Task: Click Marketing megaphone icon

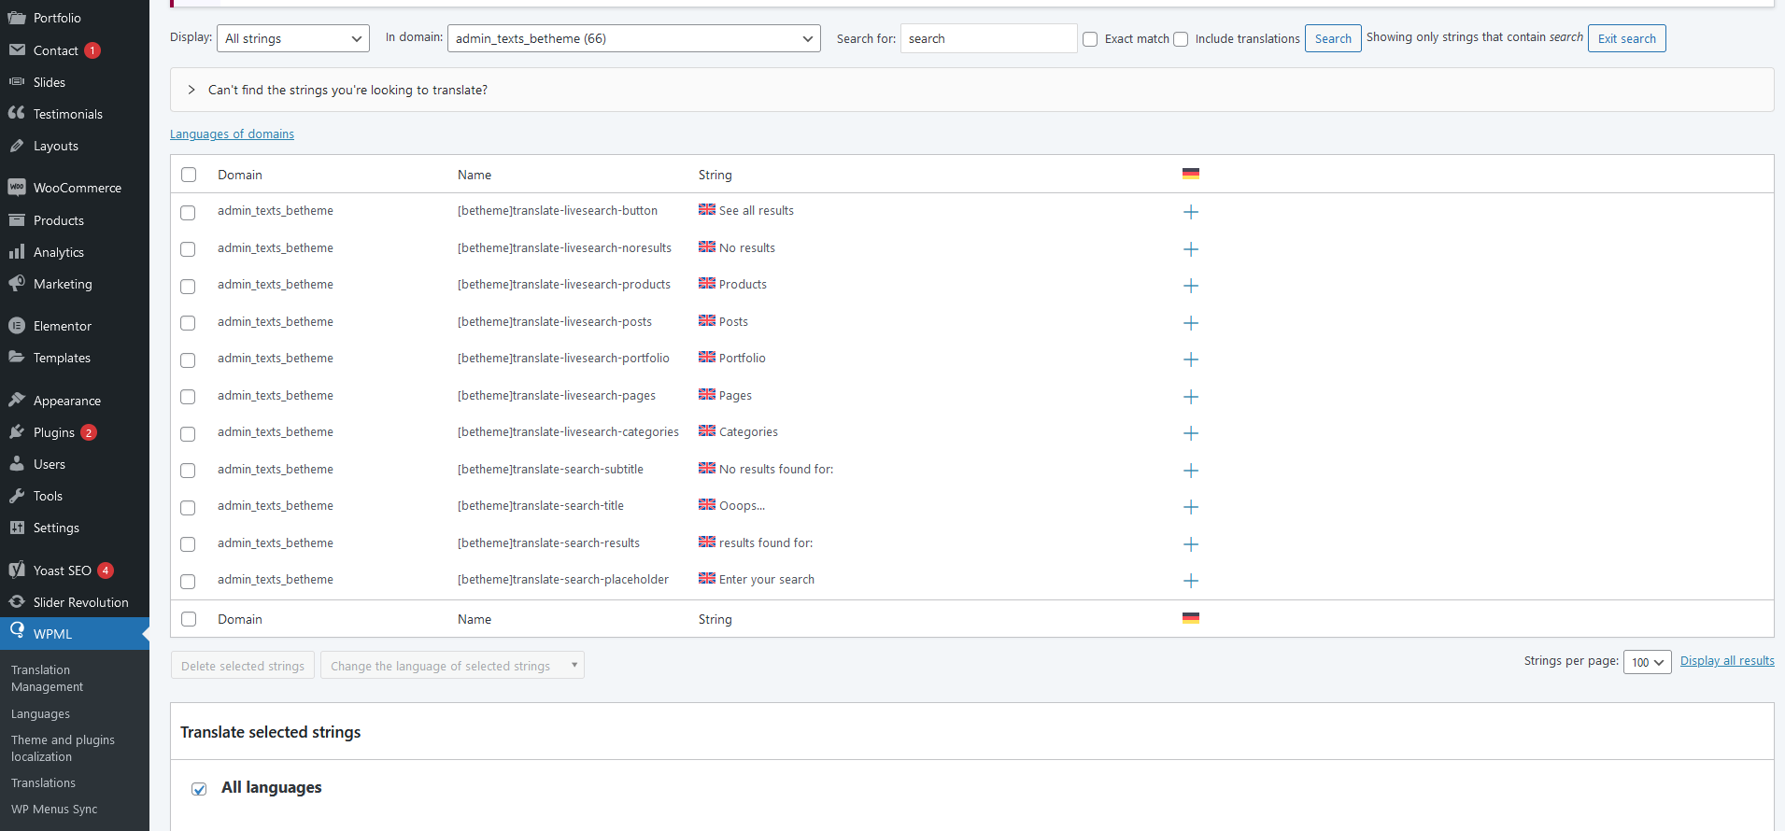Action: [17, 283]
